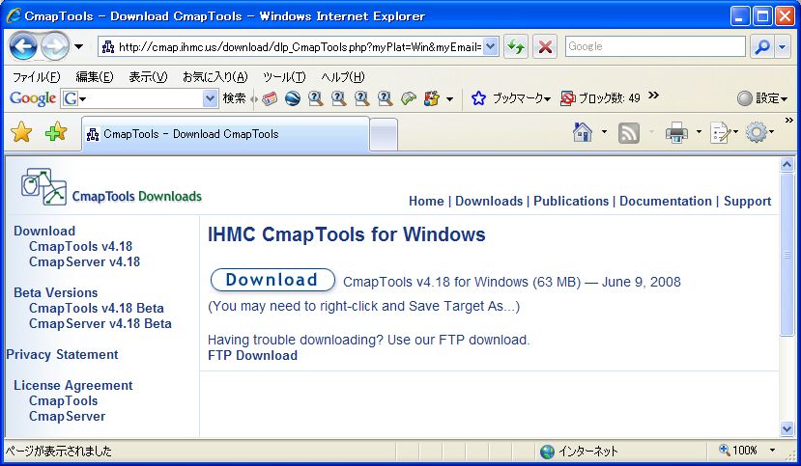This screenshot has width=801, height=466.
Task: Select the CmapTools - Download CmapTools tab
Action: tap(225, 134)
